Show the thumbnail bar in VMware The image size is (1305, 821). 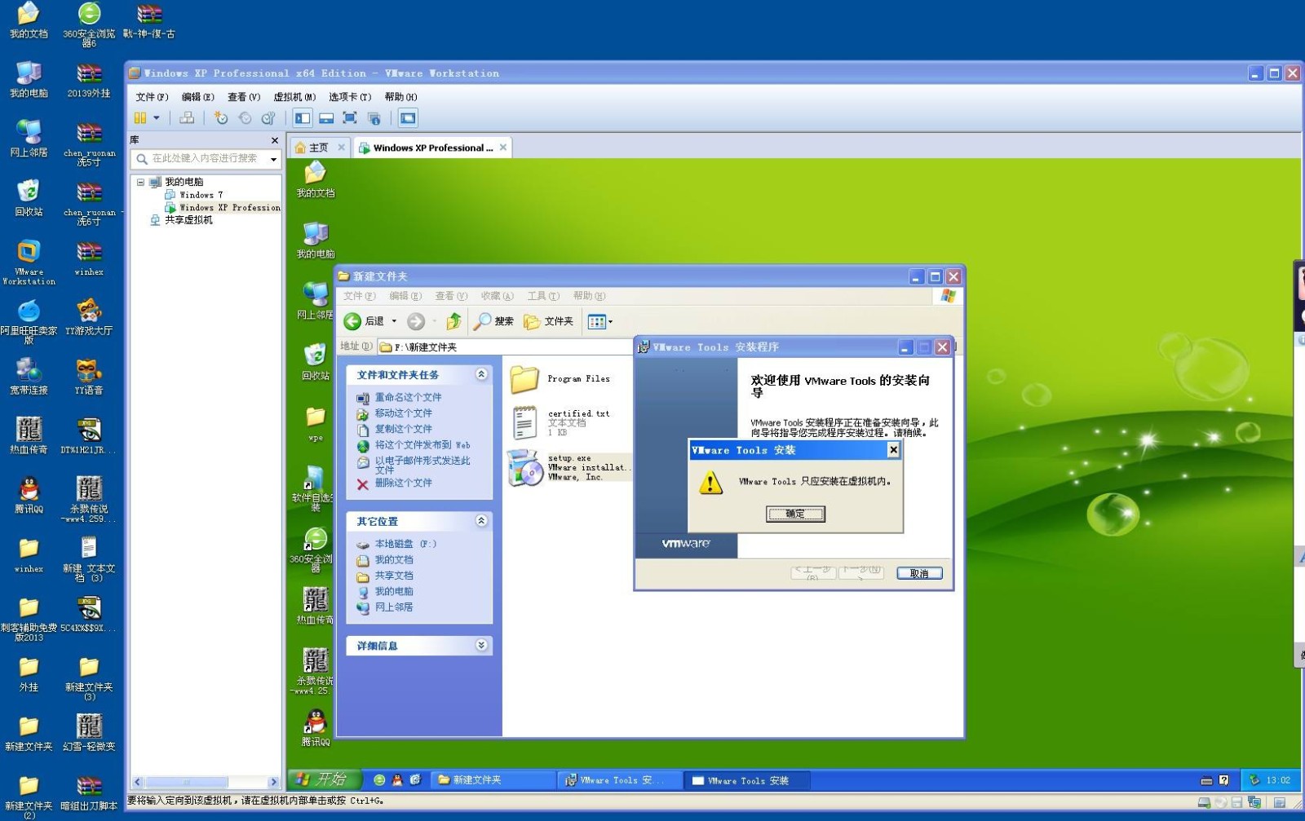tap(325, 118)
